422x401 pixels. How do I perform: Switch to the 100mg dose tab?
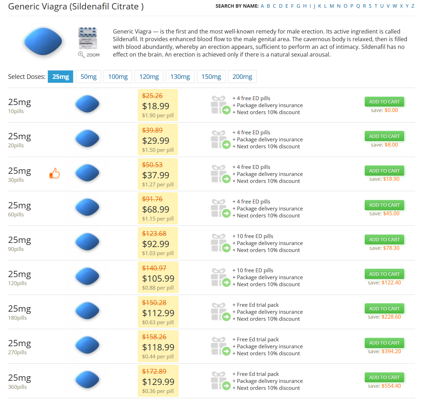(118, 77)
